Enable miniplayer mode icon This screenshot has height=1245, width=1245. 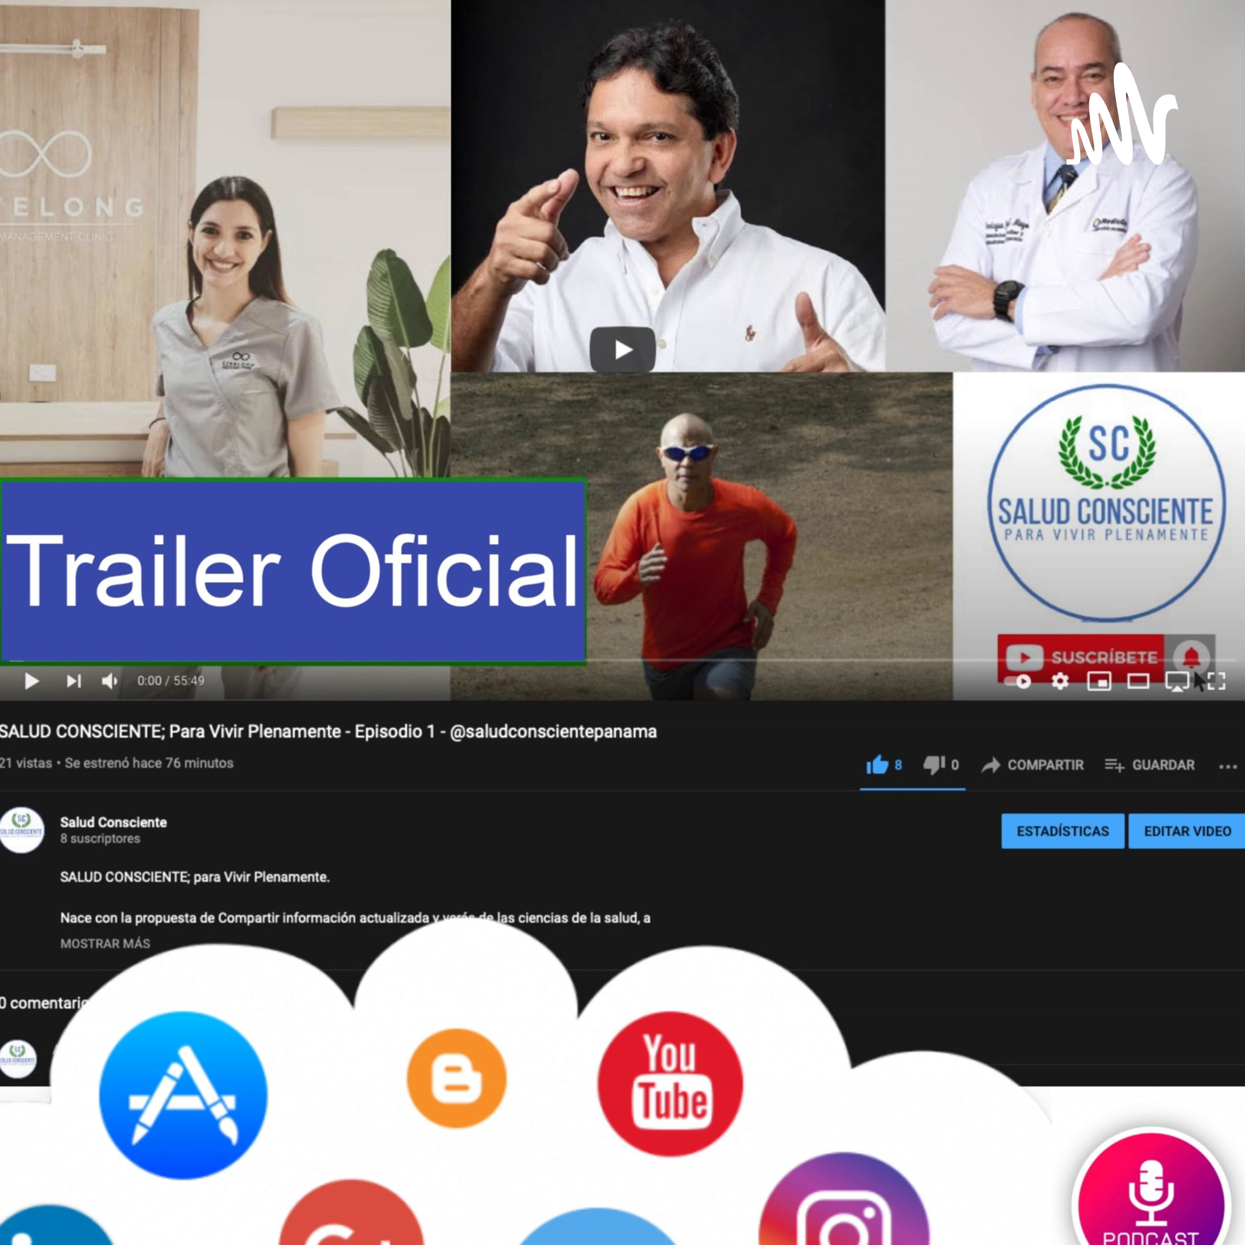pyautogui.click(x=1099, y=681)
